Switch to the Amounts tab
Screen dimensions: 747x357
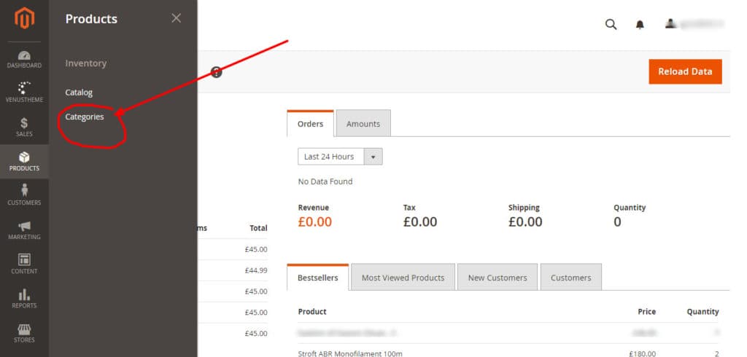[x=363, y=124]
